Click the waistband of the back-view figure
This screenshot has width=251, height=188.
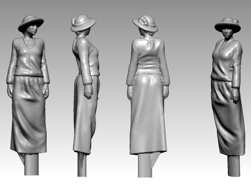click(148, 75)
